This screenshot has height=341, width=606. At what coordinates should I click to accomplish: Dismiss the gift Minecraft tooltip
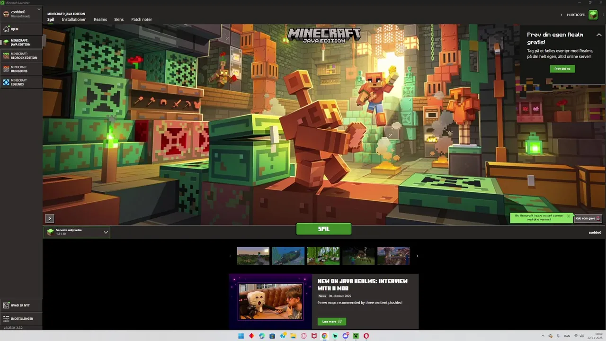pyautogui.click(x=569, y=216)
